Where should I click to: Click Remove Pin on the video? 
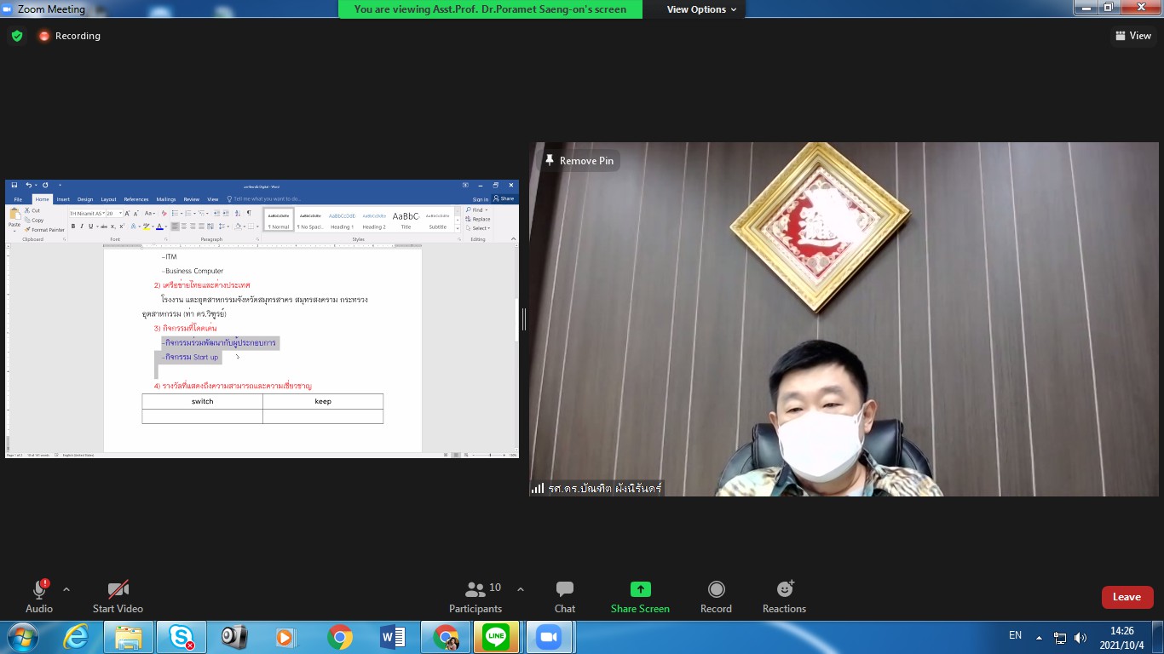click(x=579, y=161)
